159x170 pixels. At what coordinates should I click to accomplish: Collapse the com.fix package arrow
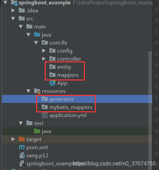(36, 43)
